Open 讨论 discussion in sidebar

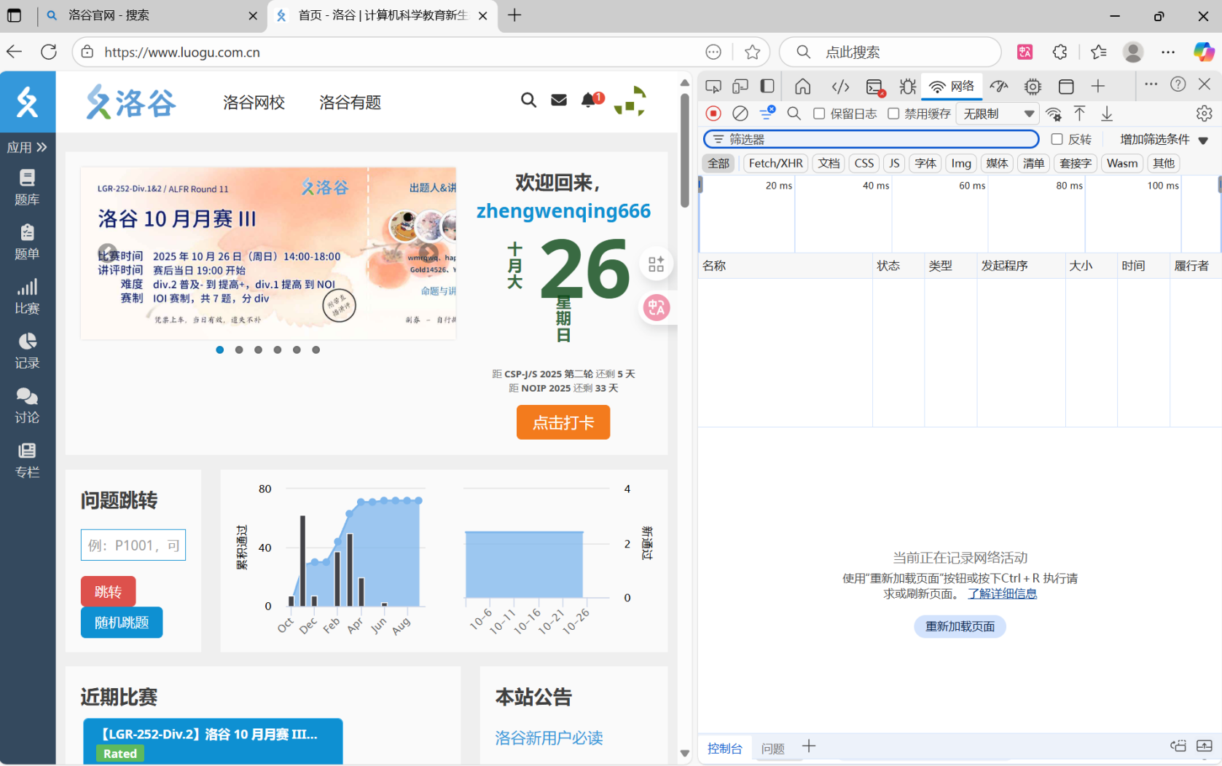click(x=27, y=405)
